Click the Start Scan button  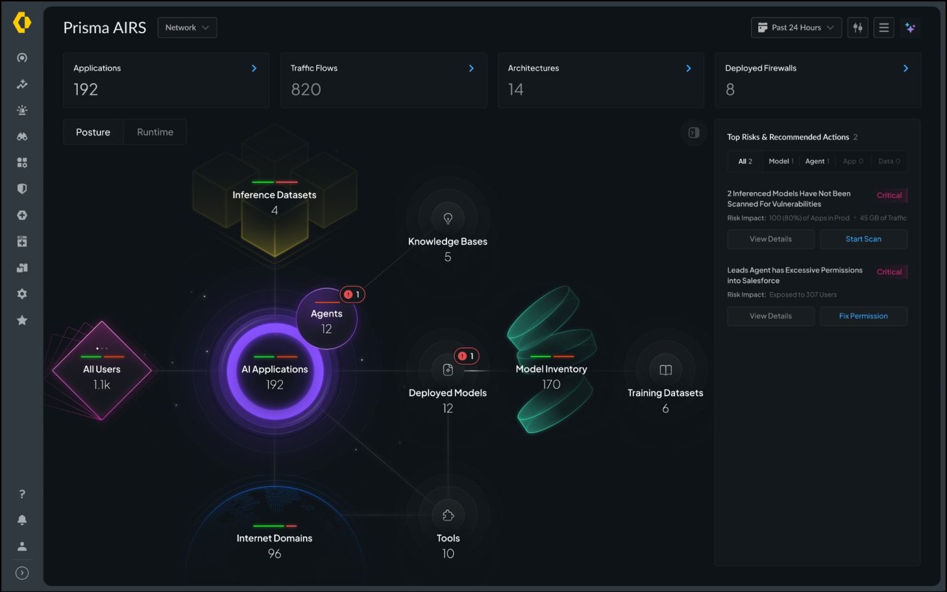point(863,239)
